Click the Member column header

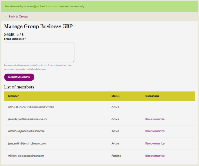13,96
